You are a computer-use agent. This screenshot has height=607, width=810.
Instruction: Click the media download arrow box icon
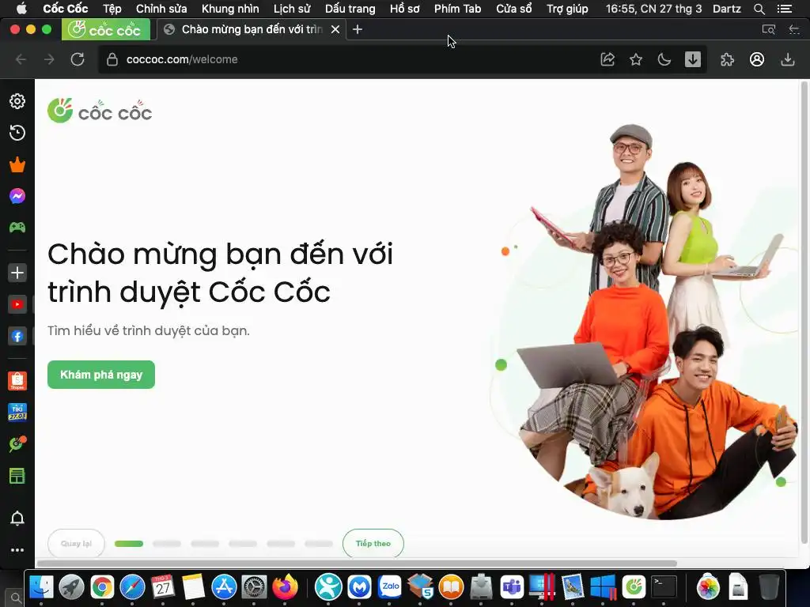(x=693, y=59)
